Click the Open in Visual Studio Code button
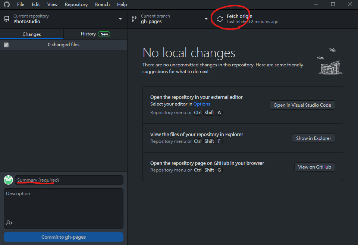The image size is (358, 245). coord(302,105)
